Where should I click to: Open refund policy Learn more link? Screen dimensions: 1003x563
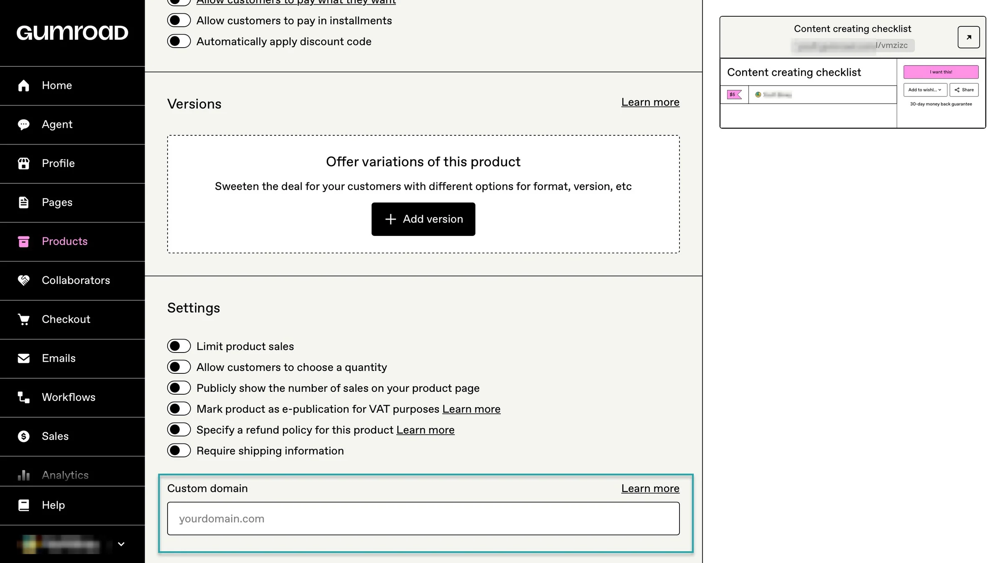(x=425, y=430)
